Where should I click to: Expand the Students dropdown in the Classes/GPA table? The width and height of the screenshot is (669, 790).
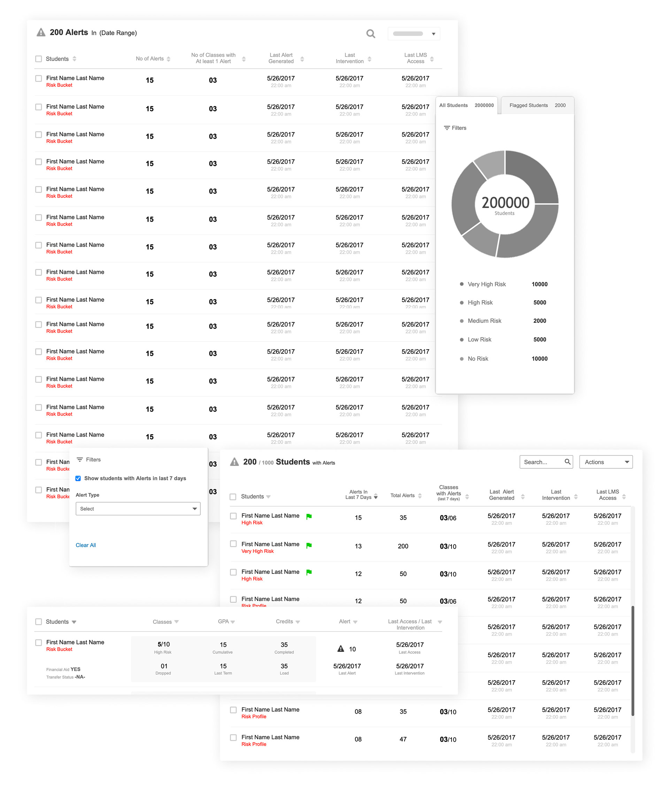pos(74,622)
